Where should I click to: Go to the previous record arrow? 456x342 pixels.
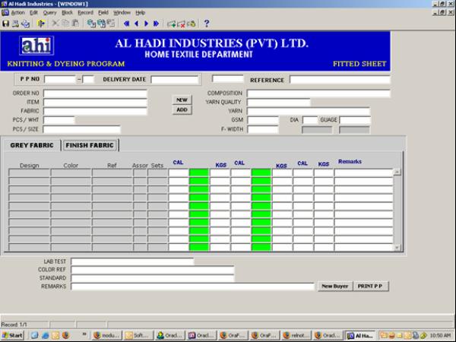tap(136, 24)
